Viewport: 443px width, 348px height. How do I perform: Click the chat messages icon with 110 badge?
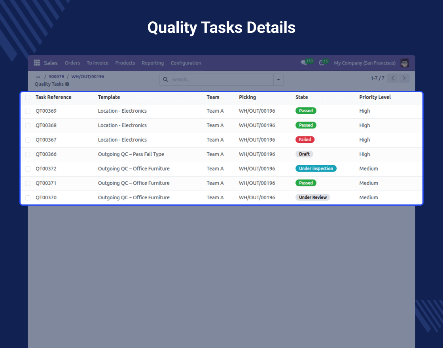pyautogui.click(x=304, y=63)
